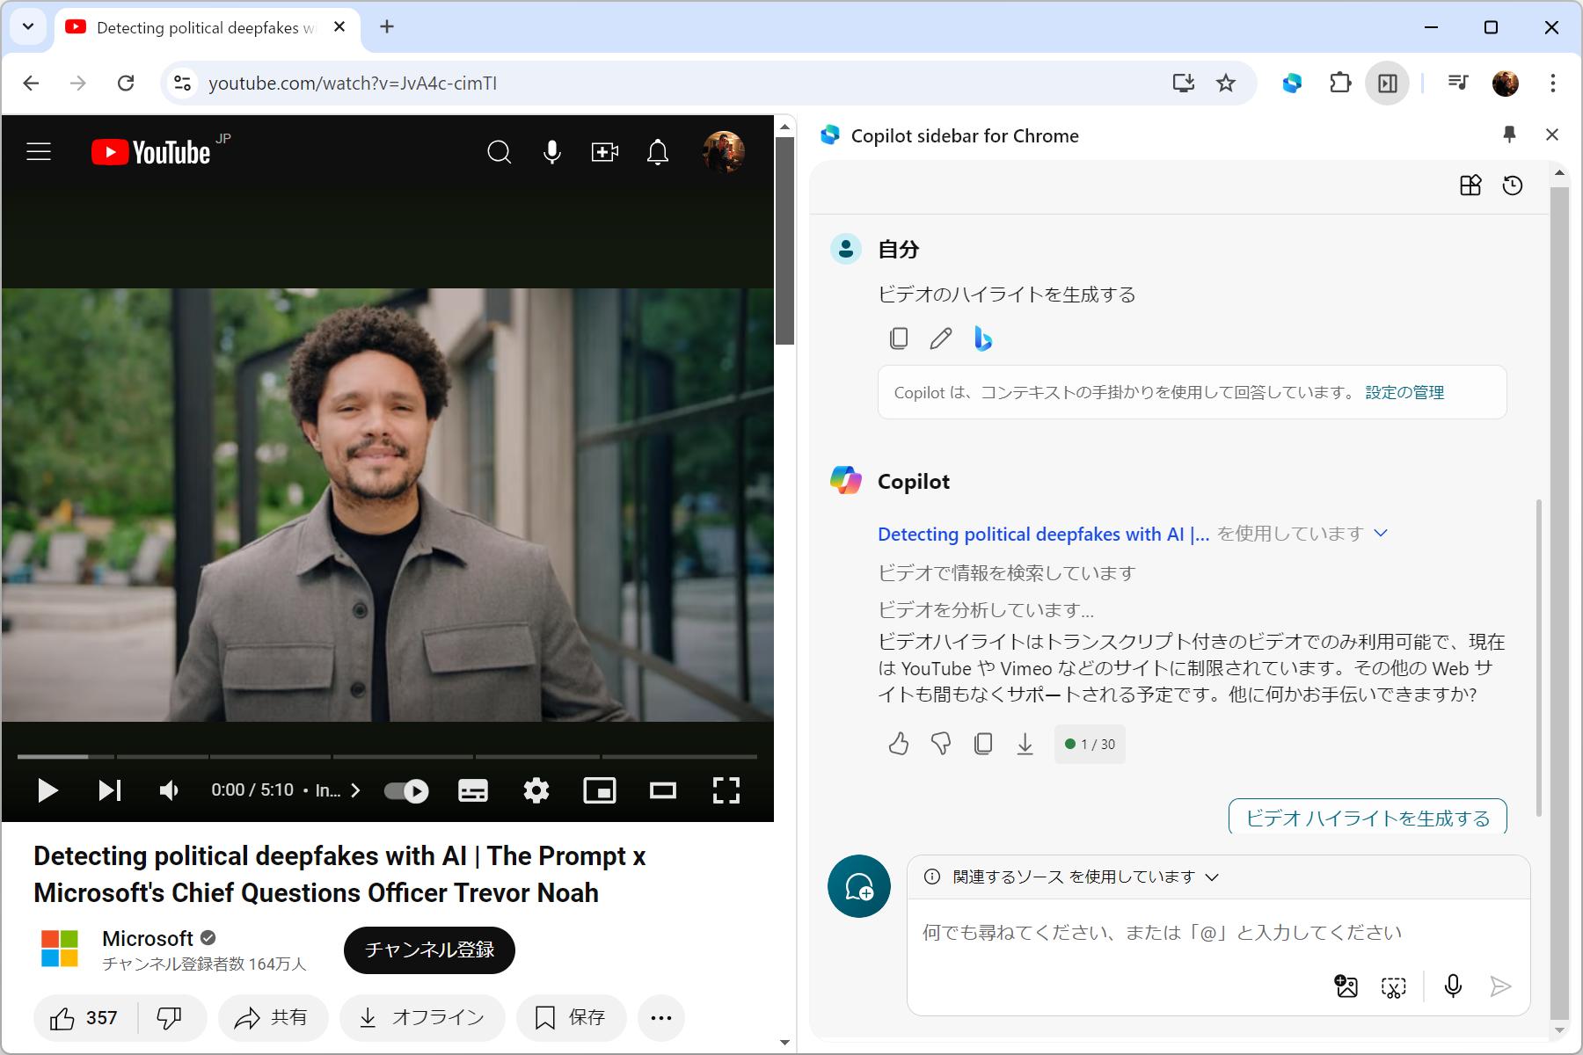Open YouTube create video icon

click(604, 152)
